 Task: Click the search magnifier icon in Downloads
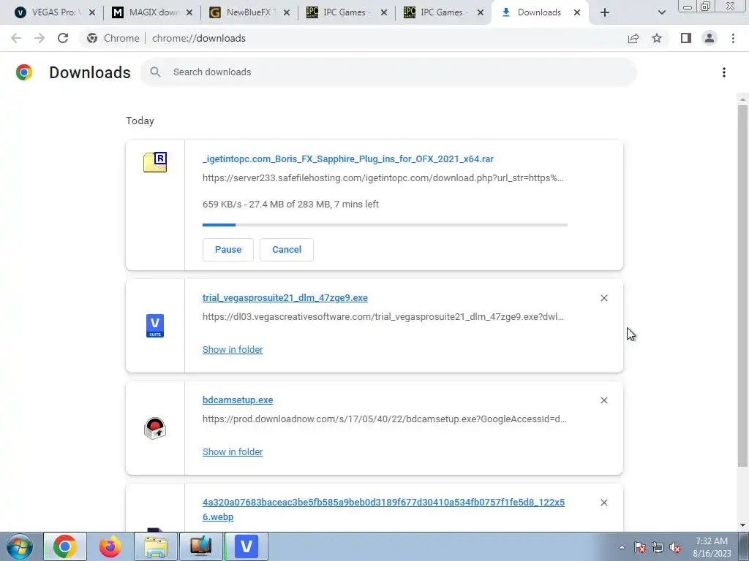pyautogui.click(x=155, y=72)
